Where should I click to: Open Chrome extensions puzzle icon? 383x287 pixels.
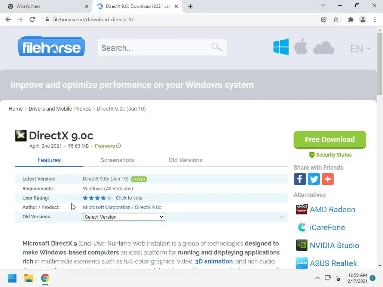pyautogui.click(x=350, y=19)
